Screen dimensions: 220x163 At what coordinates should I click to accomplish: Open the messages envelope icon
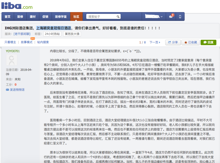tap(171, 17)
